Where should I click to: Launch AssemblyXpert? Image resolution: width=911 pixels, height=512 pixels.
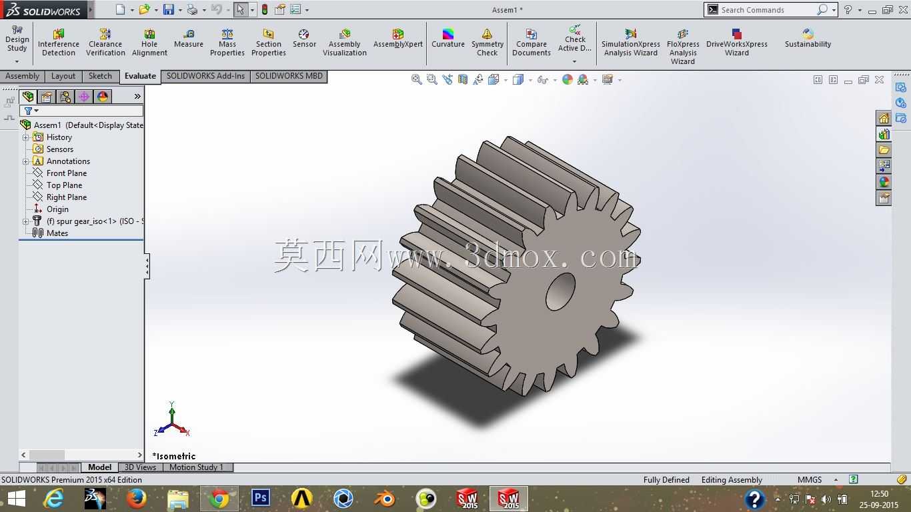398,38
